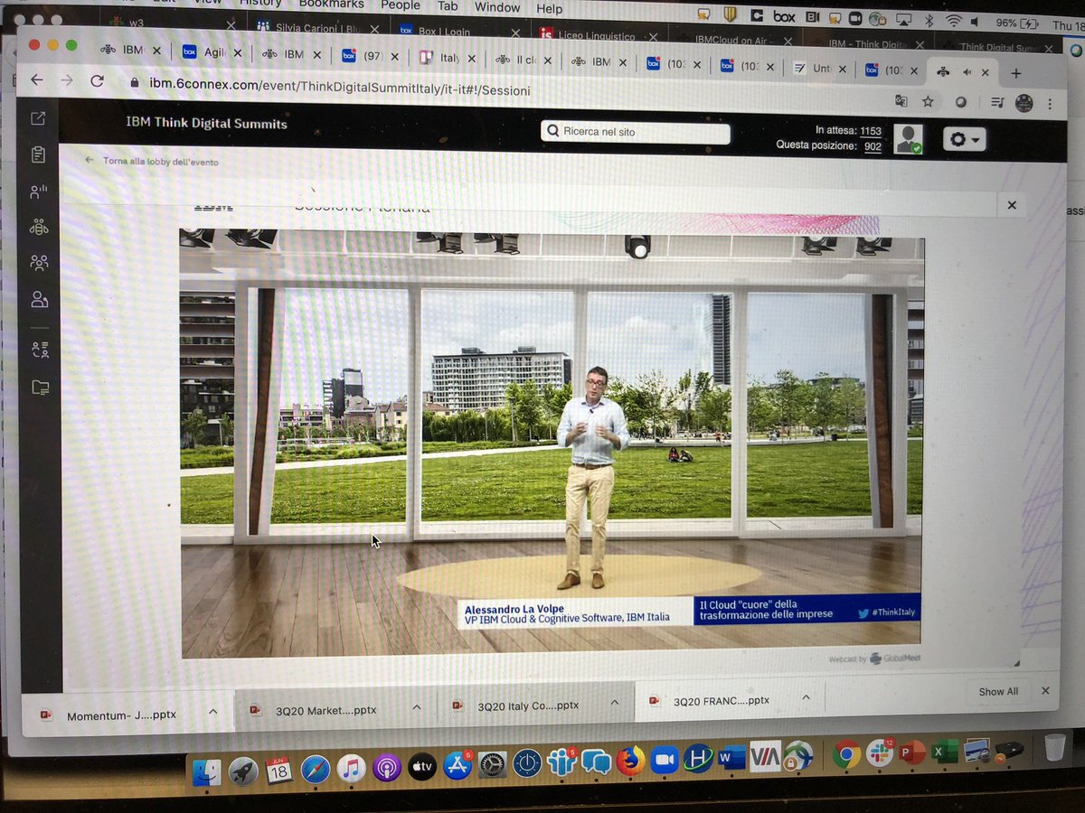Click the Questa posizione 902 count
The image size is (1085, 813).
[x=873, y=146]
